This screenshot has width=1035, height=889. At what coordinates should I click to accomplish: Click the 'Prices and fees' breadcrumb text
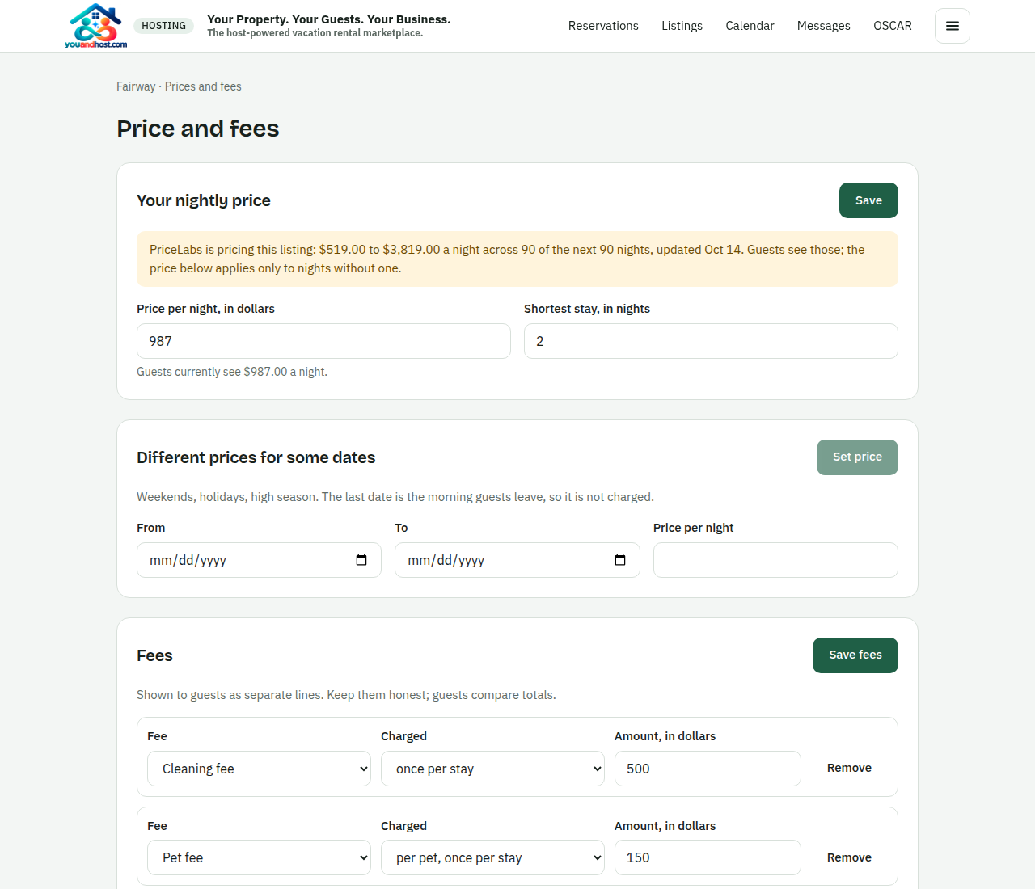click(203, 86)
